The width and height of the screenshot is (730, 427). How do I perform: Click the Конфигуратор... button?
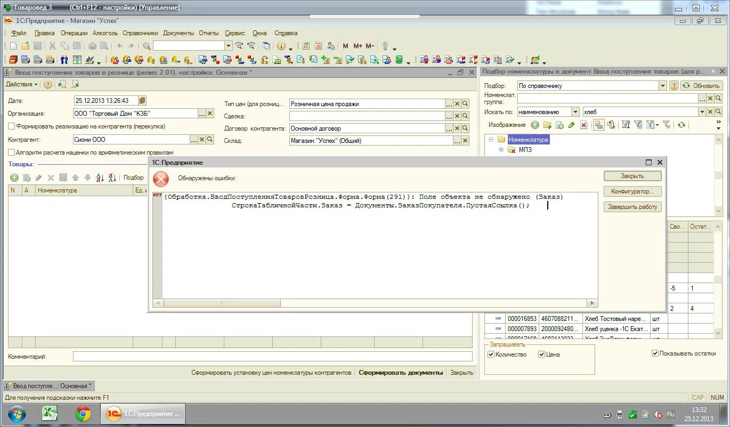click(632, 191)
